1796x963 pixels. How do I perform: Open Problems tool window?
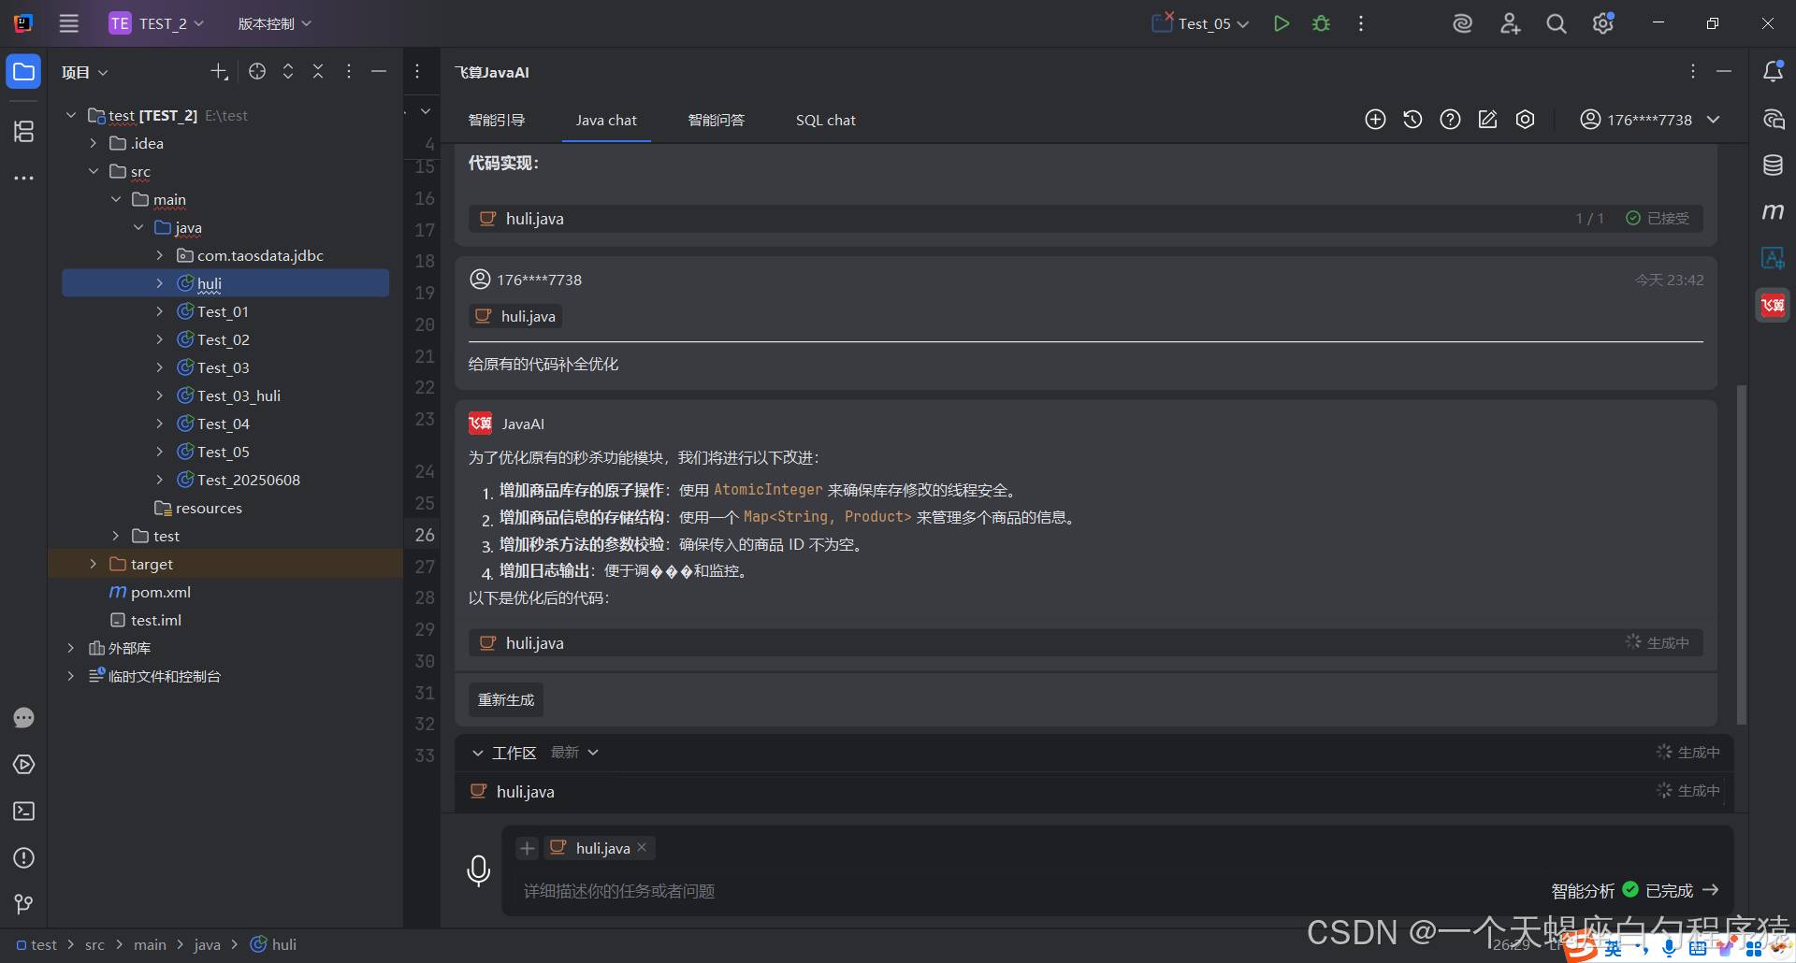pyautogui.click(x=23, y=858)
